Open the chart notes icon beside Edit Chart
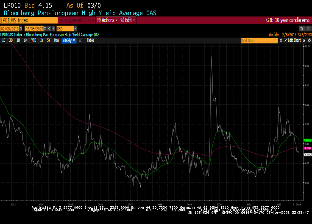 pos(304,41)
